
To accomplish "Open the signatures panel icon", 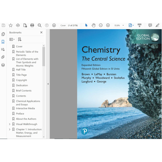I will pyautogui.click(x=3, y=50).
